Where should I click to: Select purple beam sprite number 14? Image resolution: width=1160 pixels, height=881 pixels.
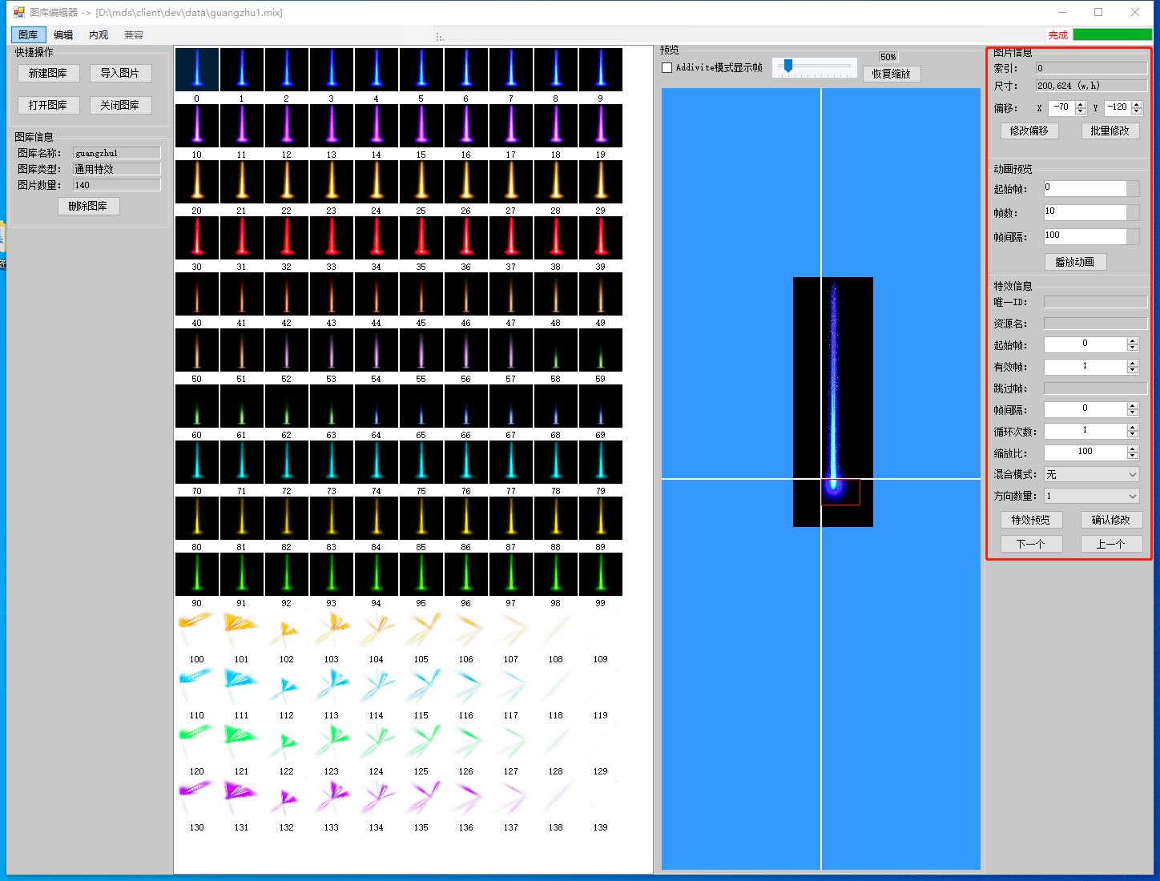(x=376, y=126)
